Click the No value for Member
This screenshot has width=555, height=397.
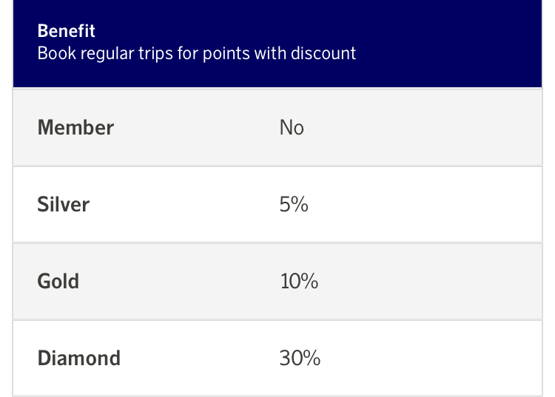coord(292,127)
